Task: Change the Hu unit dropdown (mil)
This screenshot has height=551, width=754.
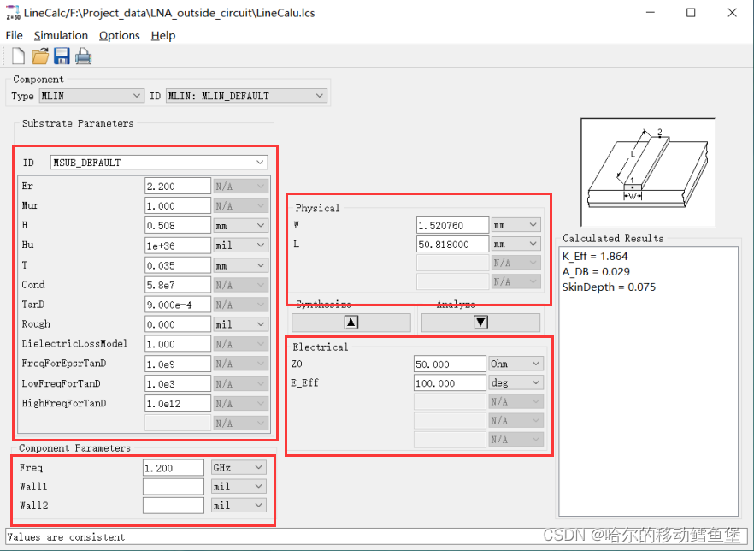Action: click(x=240, y=246)
